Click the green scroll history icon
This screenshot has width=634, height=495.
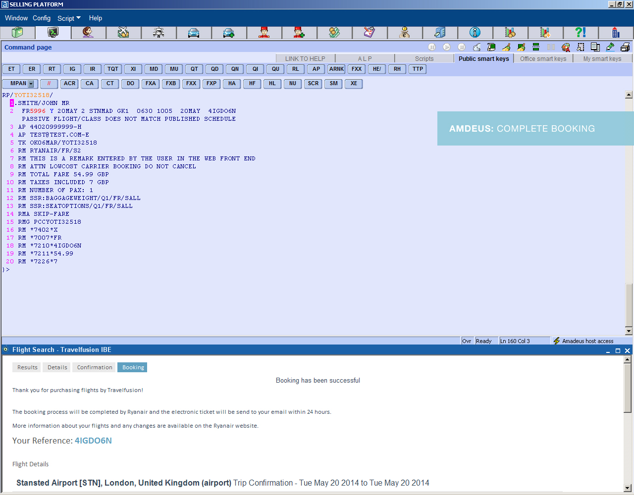tap(491, 47)
